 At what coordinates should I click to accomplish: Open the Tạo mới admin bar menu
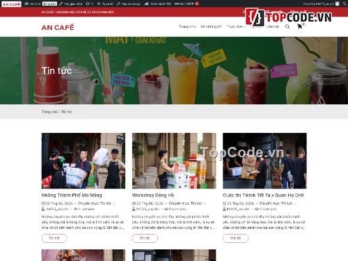pos(105,3)
